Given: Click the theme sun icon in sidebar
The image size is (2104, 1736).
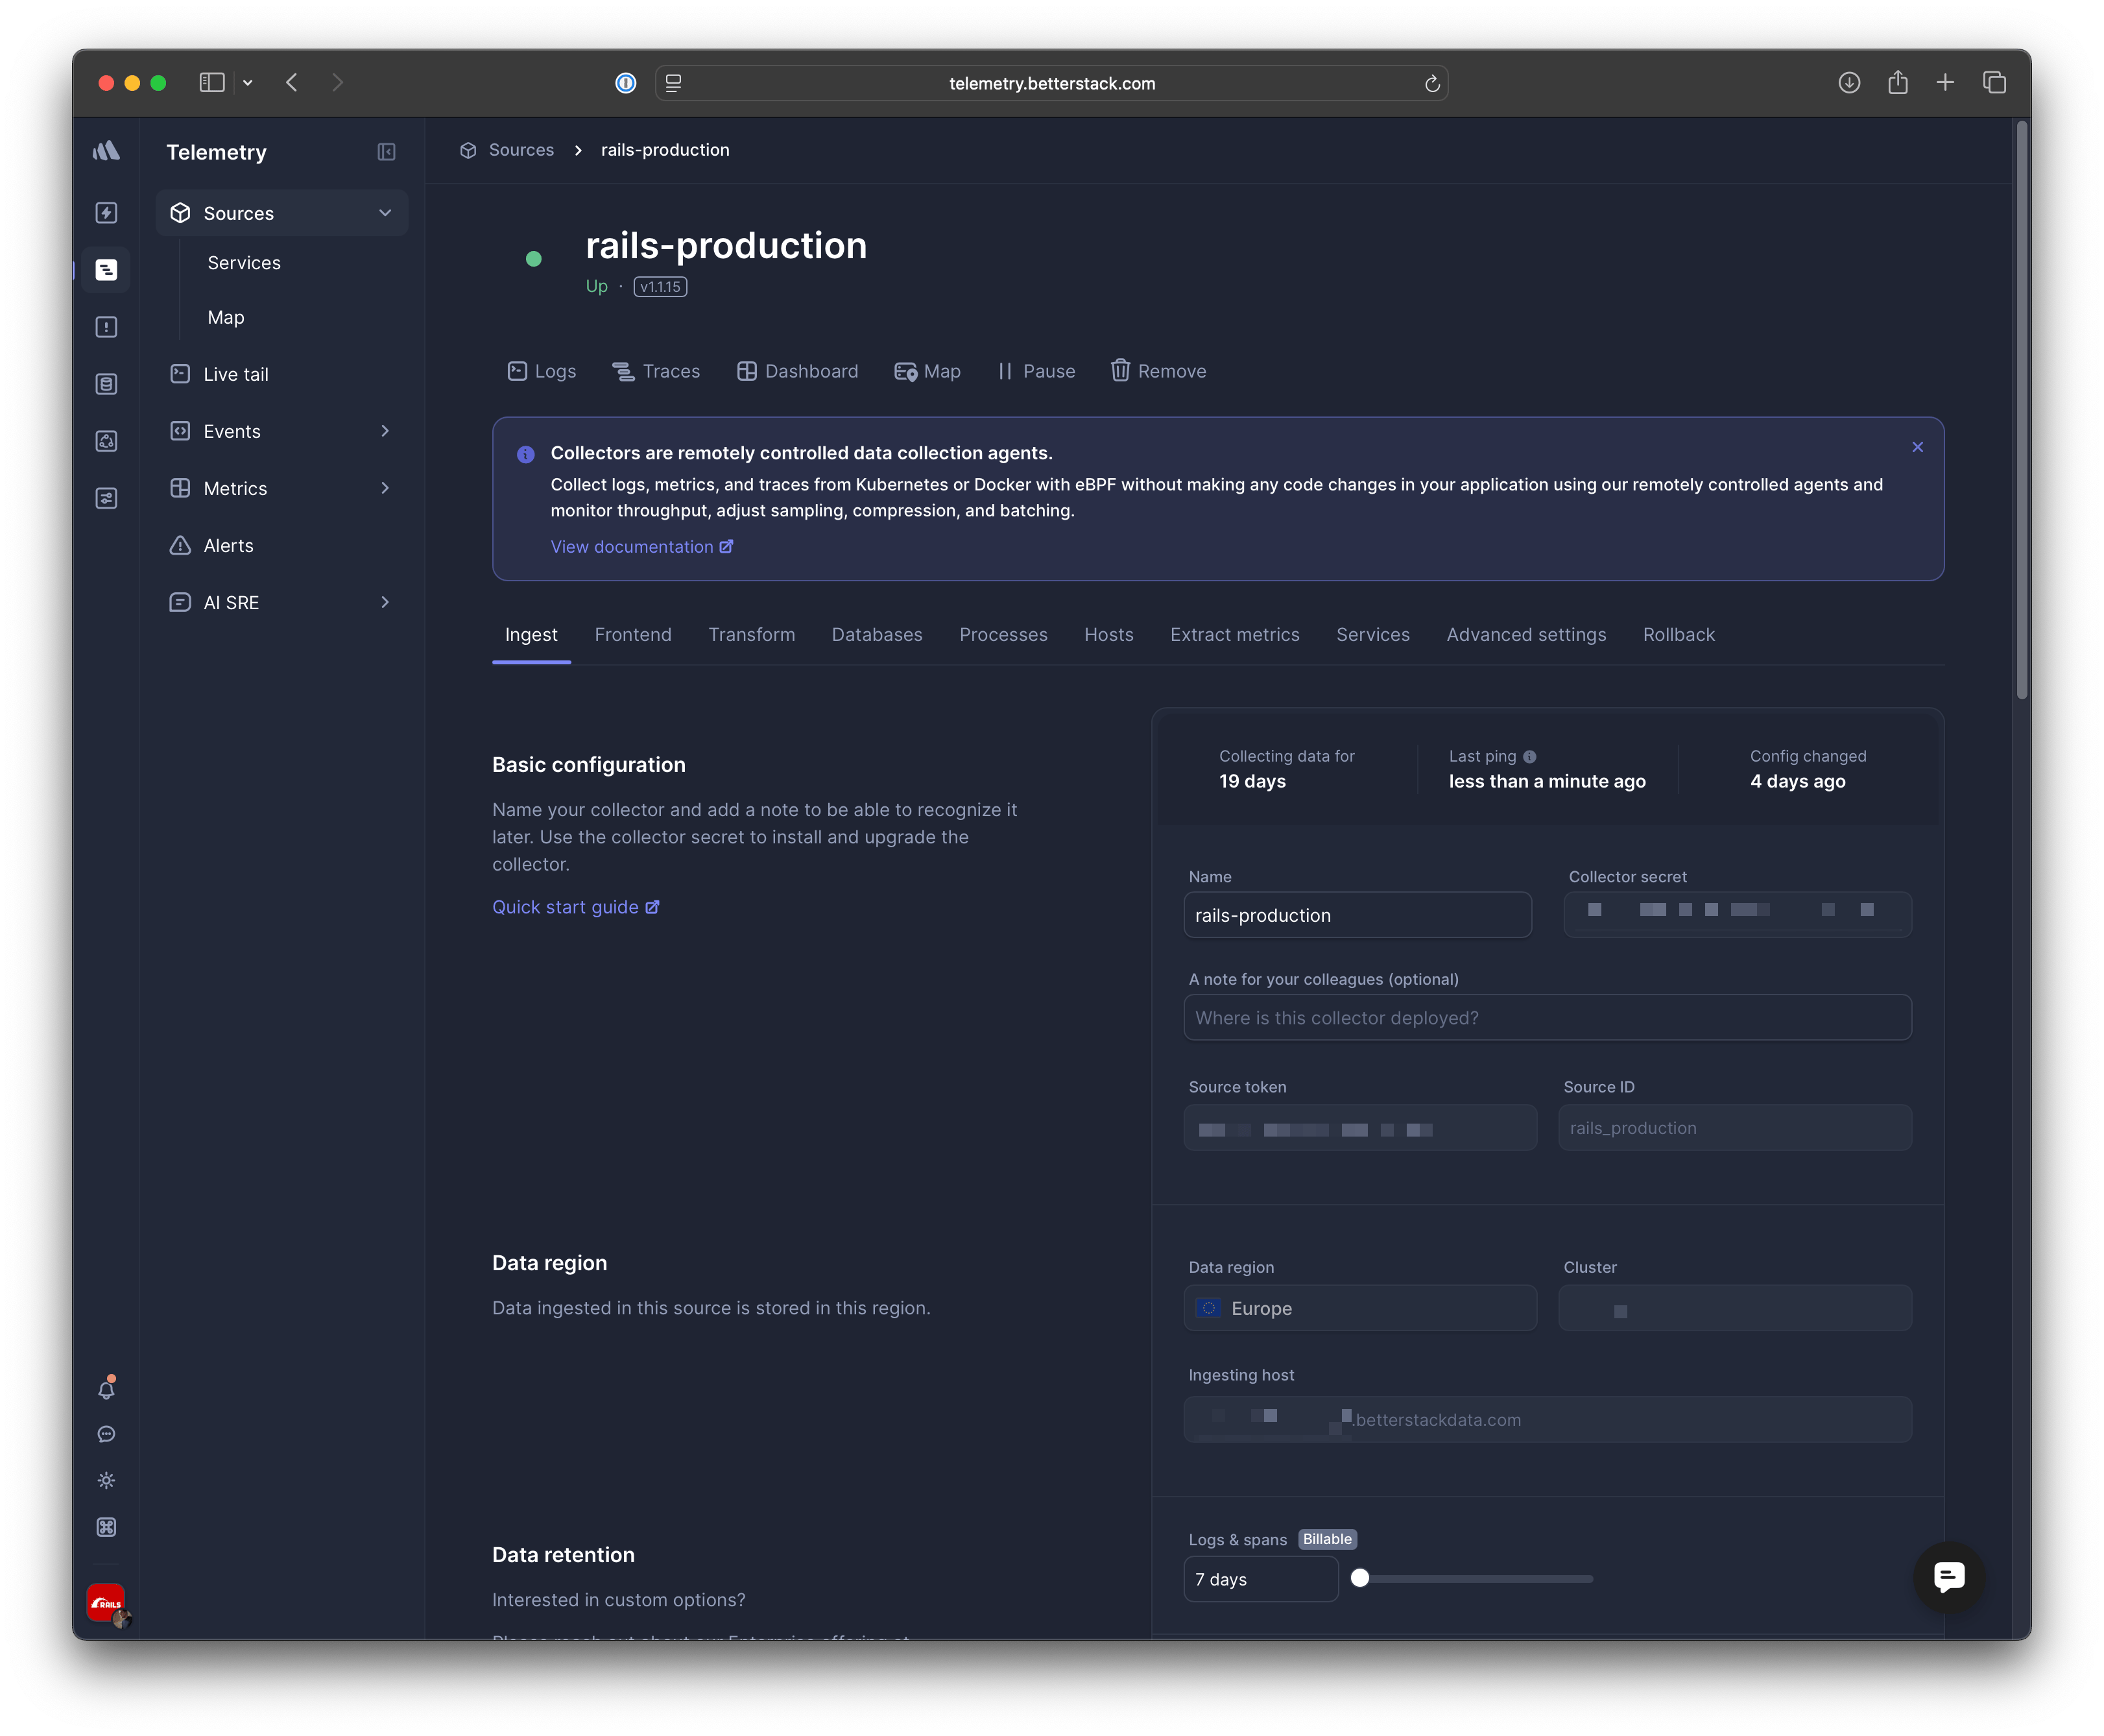Looking at the screenshot, I should click(x=106, y=1481).
